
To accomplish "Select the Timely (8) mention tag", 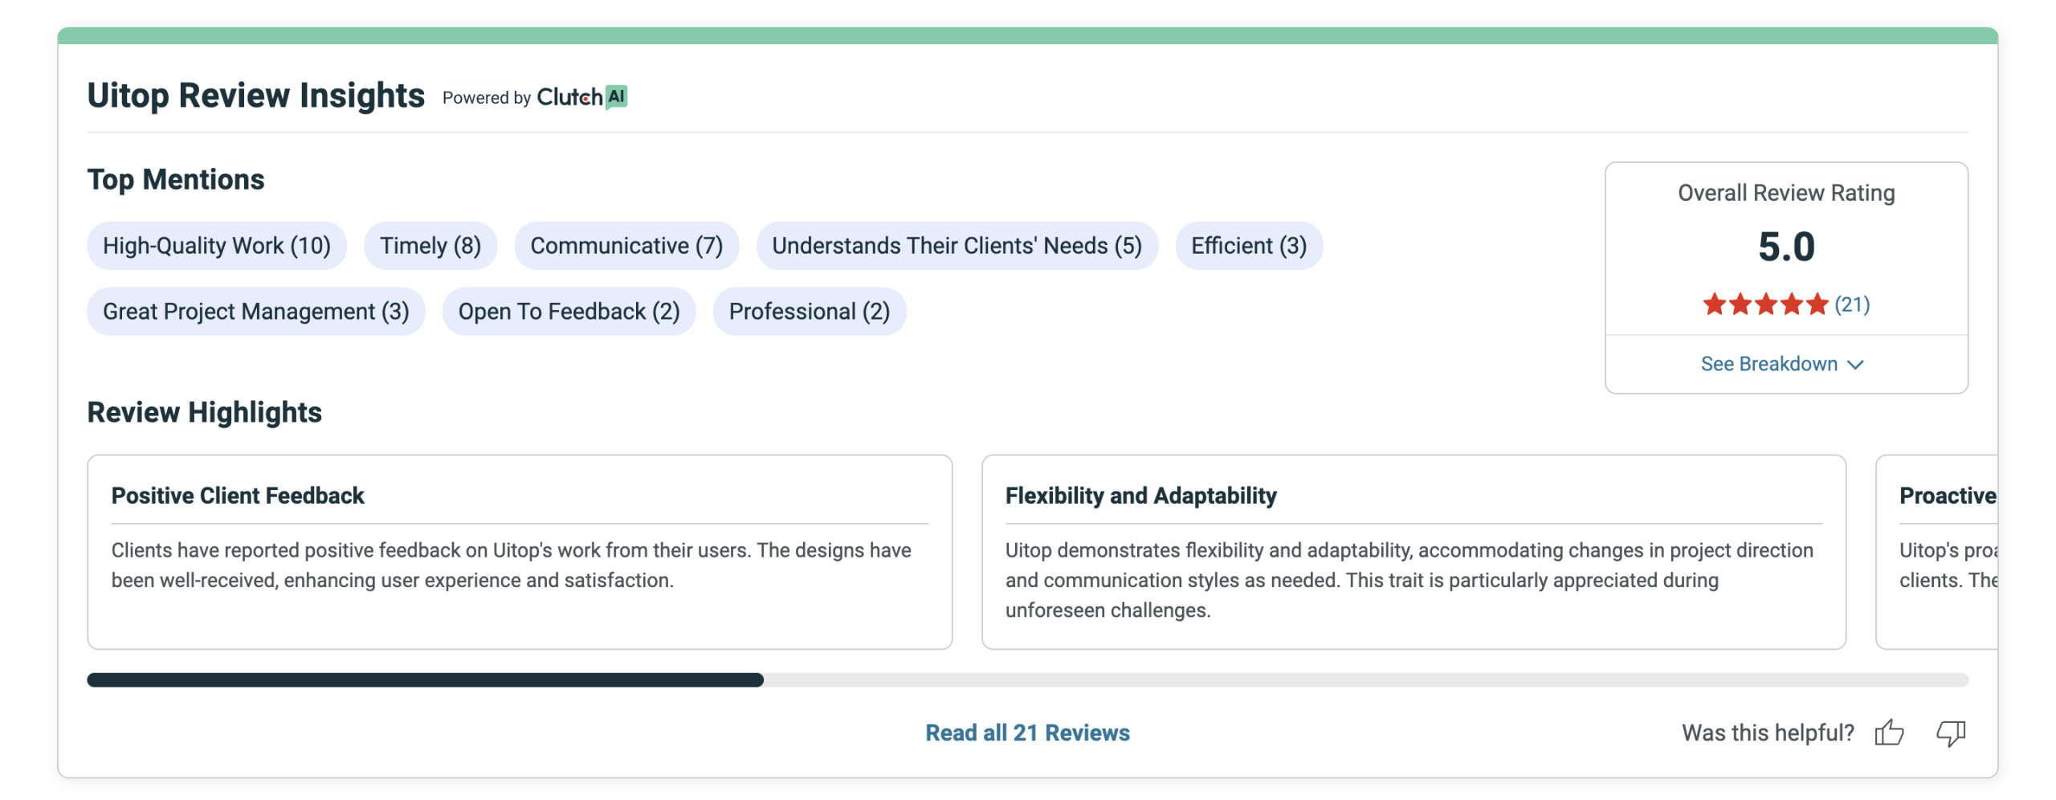I will point(430,246).
